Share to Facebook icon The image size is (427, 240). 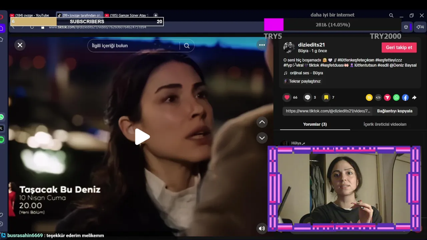(x=405, y=98)
